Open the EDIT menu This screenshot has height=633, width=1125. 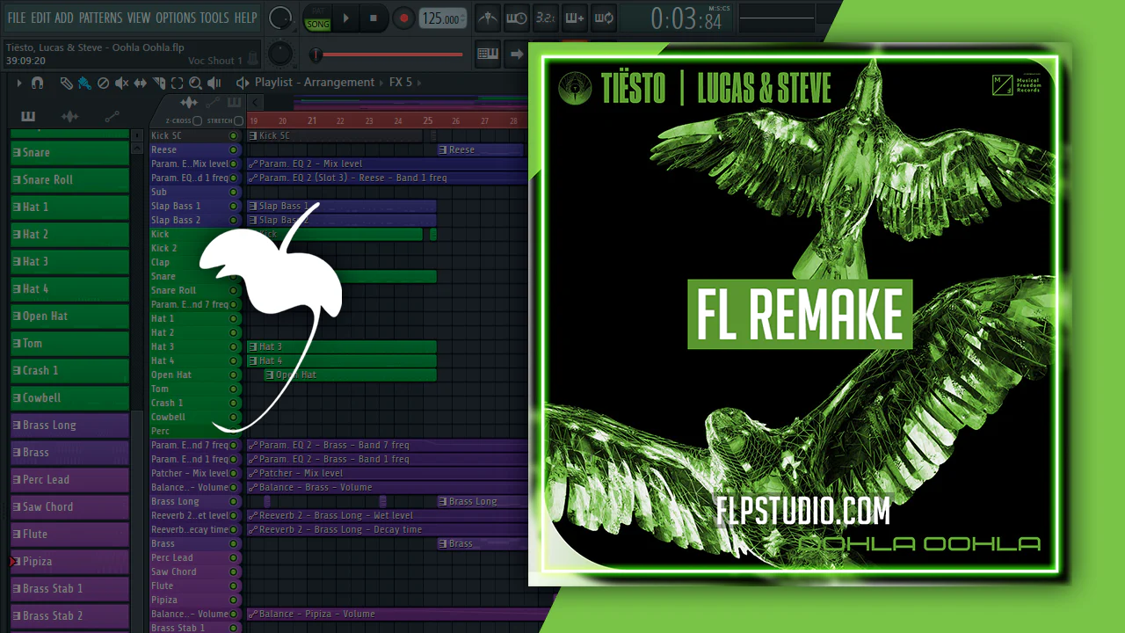[40, 18]
